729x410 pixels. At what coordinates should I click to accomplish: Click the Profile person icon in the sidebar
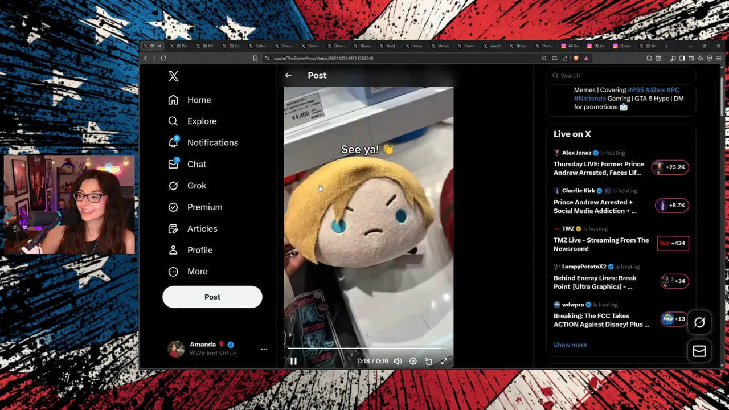coord(173,250)
